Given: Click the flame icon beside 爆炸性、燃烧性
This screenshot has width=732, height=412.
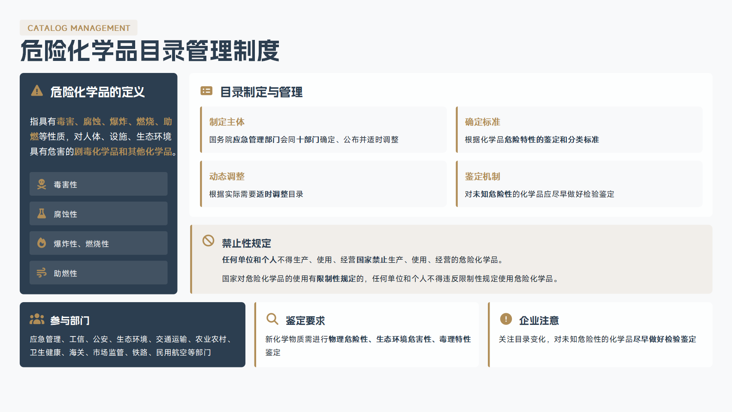Looking at the screenshot, I should 42,243.
